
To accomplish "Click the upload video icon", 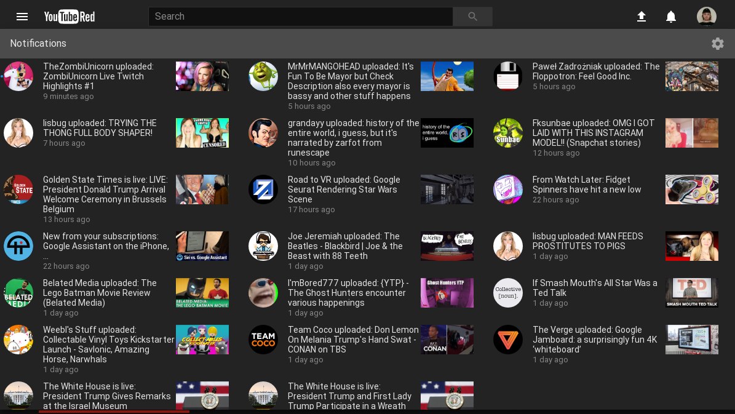I will click(x=642, y=17).
